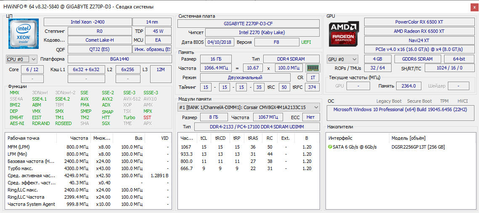Click the TPM indicator label
This screenshot has width=479, height=213.
pyautogui.click(x=444, y=101)
